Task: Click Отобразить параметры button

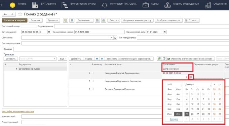Action: click(x=168, y=20)
